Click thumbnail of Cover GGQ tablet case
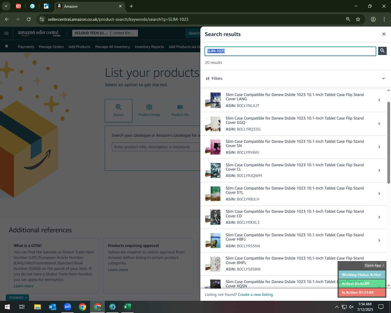 click(x=213, y=123)
